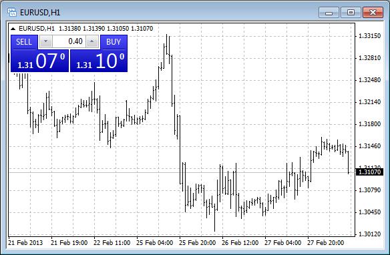Click the 21 Feb 19:00 time label
Image resolution: width=390 pixels, height=255 pixels.
[69, 243]
